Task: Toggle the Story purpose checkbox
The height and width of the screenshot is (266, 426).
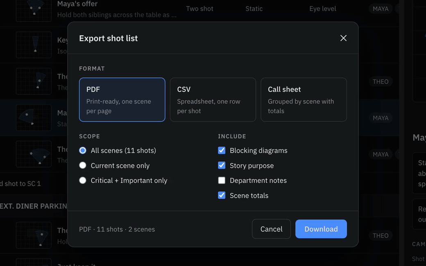Action: point(222,165)
